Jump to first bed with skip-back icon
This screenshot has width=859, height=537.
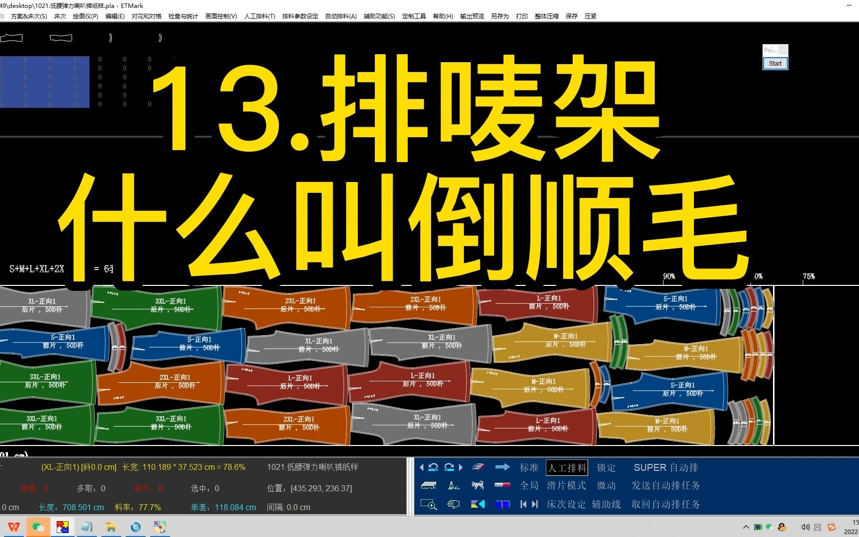[523, 504]
